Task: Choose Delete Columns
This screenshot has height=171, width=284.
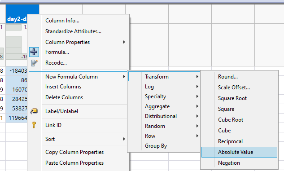Action: click(64, 97)
